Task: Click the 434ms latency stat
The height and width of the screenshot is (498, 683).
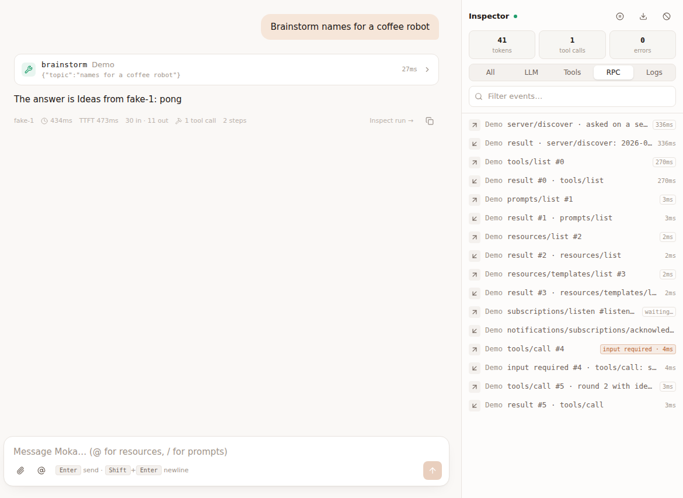Action: pos(57,121)
